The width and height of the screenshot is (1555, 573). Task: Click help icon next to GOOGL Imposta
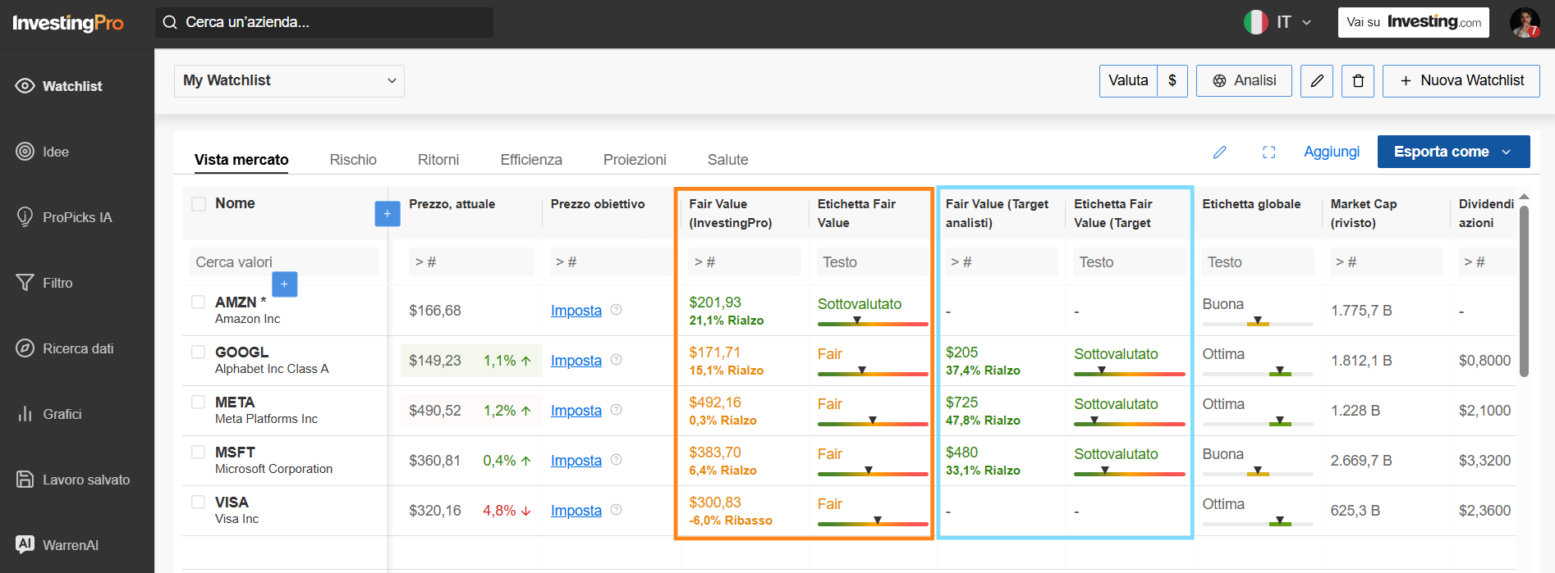617,360
